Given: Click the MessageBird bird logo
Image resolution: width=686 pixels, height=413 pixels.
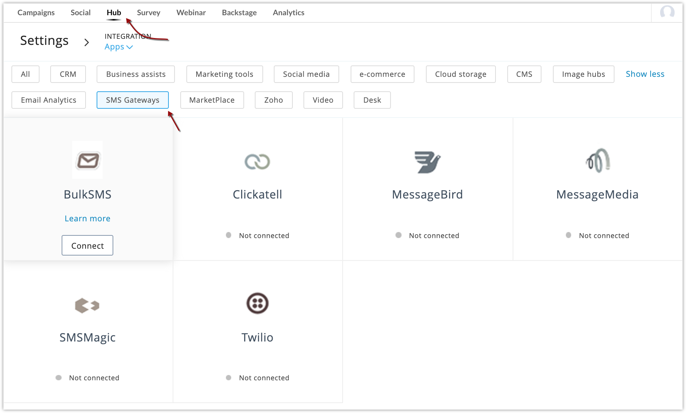Looking at the screenshot, I should click(x=427, y=162).
